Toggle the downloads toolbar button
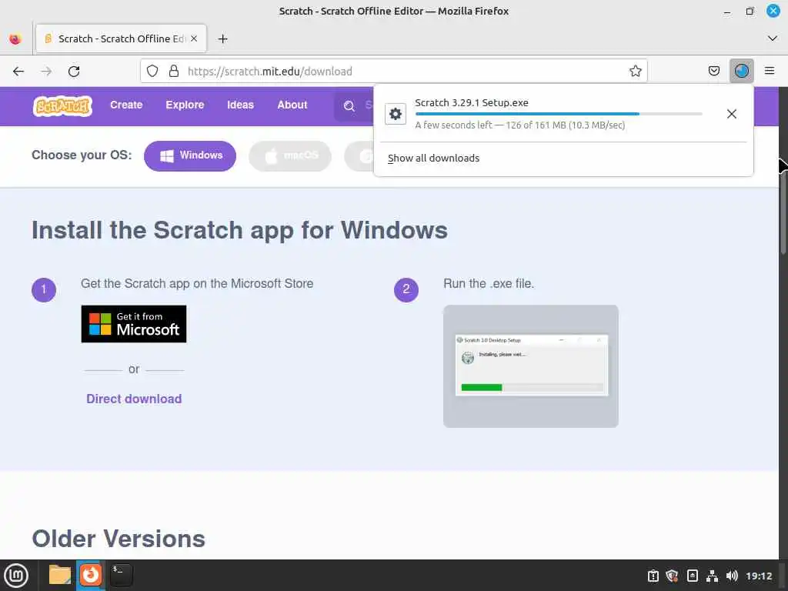 [x=741, y=71]
